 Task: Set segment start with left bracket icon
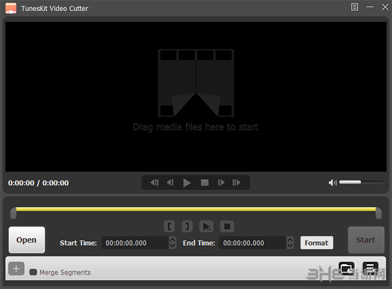point(170,226)
